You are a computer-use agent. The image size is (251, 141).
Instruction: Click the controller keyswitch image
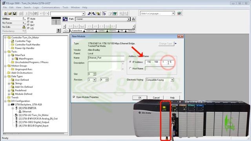(56, 21)
